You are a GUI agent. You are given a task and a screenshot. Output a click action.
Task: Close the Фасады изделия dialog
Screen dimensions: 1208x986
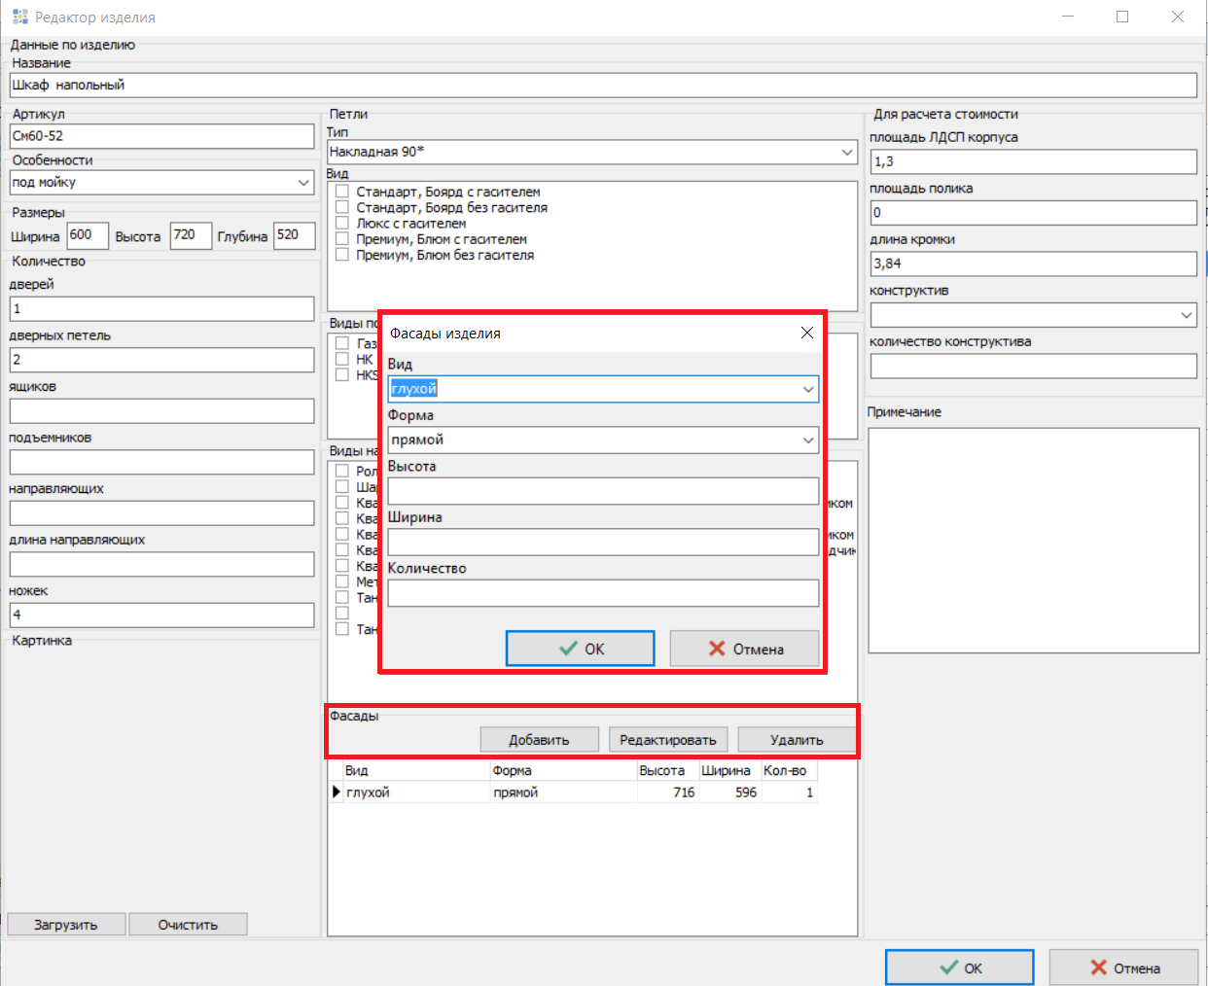(x=806, y=333)
